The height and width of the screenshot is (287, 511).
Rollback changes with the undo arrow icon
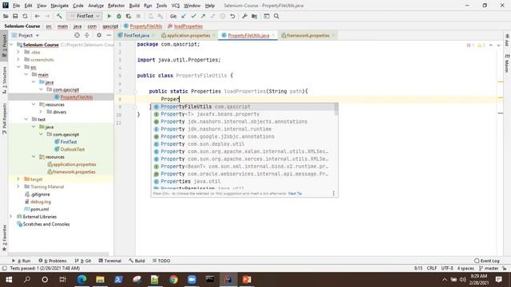232,16
